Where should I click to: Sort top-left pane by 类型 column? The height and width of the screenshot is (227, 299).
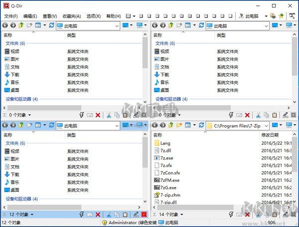[x=71, y=35]
